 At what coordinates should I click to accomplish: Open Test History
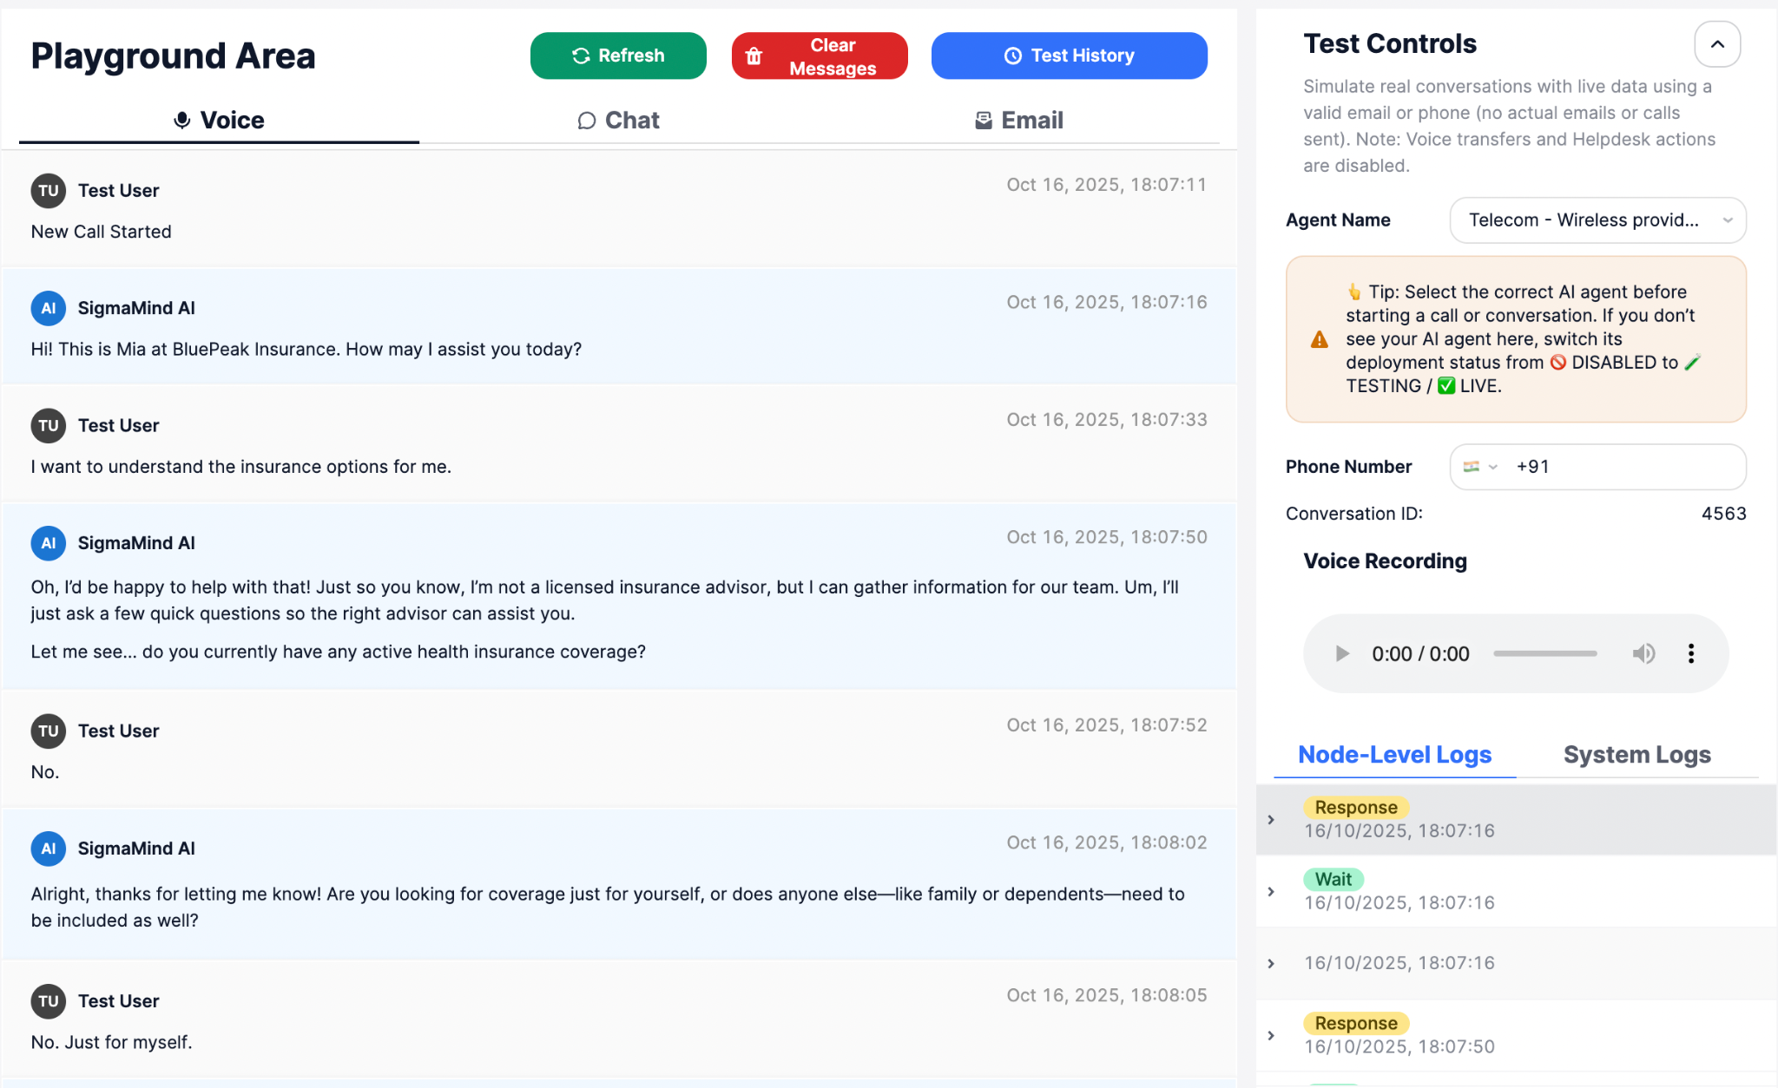(x=1069, y=56)
